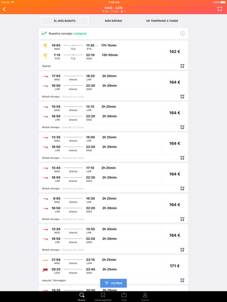
Task: Tap the back arrow in header
Action: click(4, 9)
